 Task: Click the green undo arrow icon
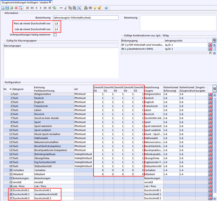[12, 8]
